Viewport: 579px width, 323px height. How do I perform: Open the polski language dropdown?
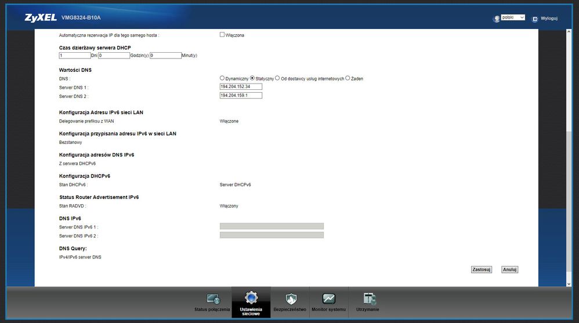click(513, 18)
